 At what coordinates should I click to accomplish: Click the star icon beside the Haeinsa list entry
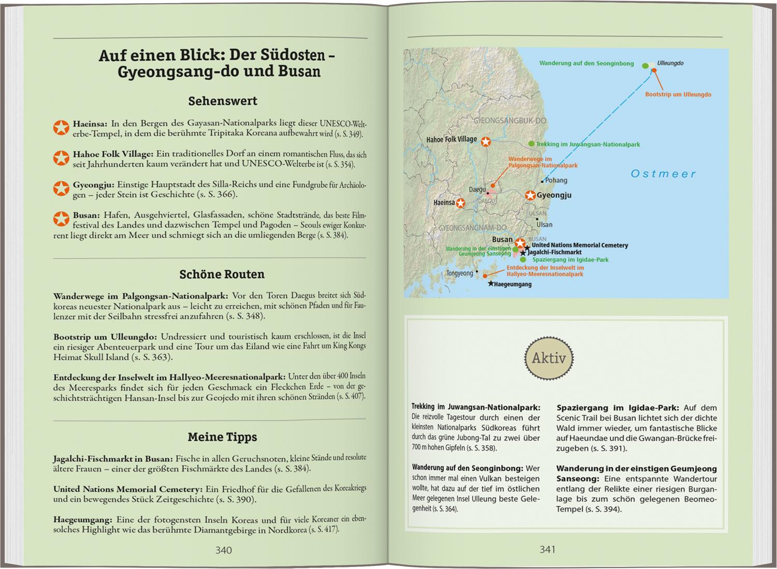tap(61, 127)
